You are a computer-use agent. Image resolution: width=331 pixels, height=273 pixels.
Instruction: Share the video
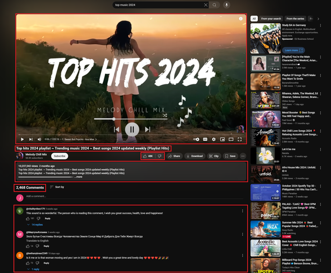[x=174, y=156]
